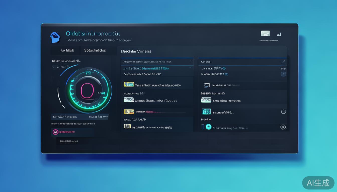Switch to the 'Rм Mlelt' tab

67,50
